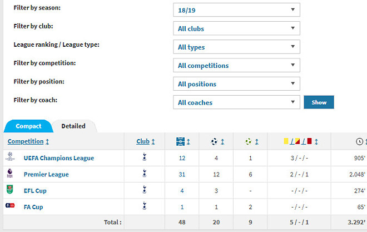Image resolution: width=367 pixels, height=232 pixels.
Task: Sort by goals football icon
Action: pyautogui.click(x=214, y=141)
